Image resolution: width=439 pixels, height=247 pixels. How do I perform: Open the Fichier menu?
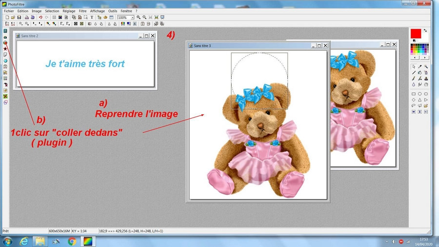[9, 11]
